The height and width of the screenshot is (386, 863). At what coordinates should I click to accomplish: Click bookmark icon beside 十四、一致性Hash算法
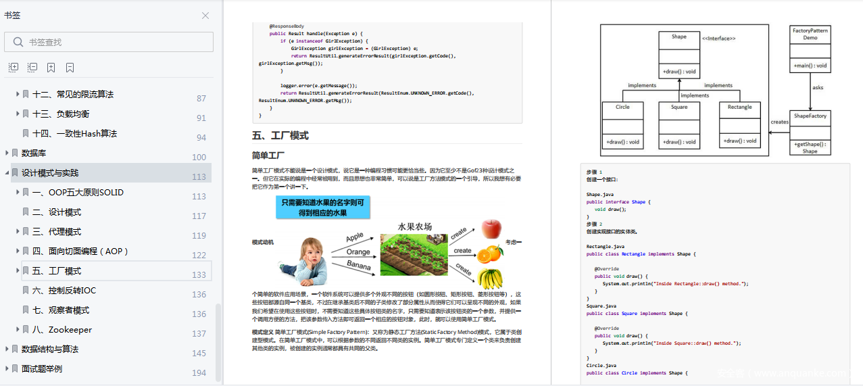pos(26,133)
